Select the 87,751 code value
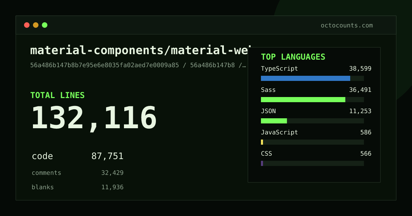Image resolution: width=412 pixels, height=216 pixels. 107,156
